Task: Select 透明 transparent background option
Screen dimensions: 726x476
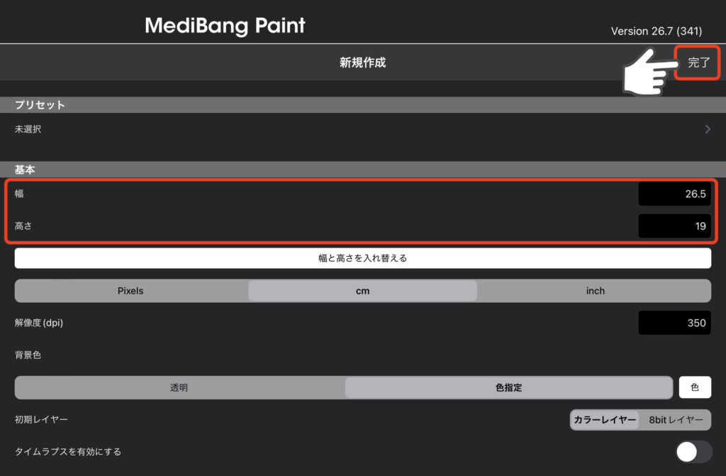Action: click(x=179, y=387)
